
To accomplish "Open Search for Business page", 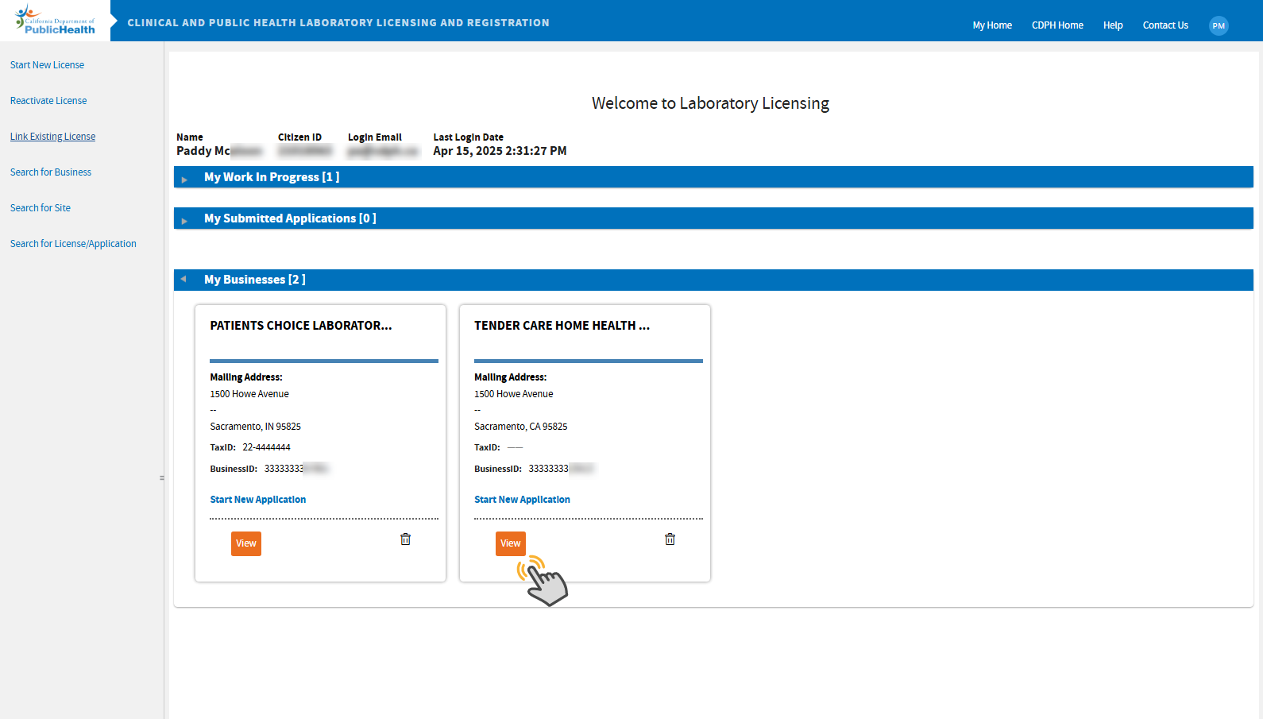I will point(50,172).
